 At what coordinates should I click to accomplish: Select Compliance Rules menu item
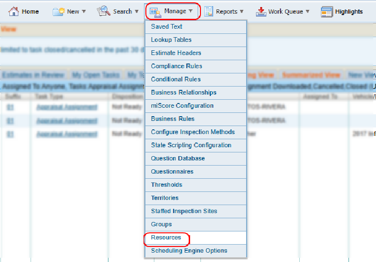tap(176, 66)
